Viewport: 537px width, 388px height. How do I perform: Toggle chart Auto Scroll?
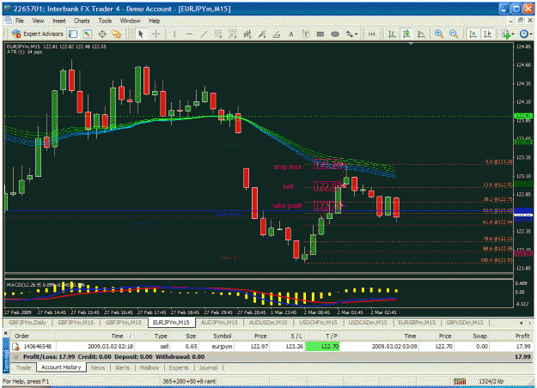click(x=473, y=33)
